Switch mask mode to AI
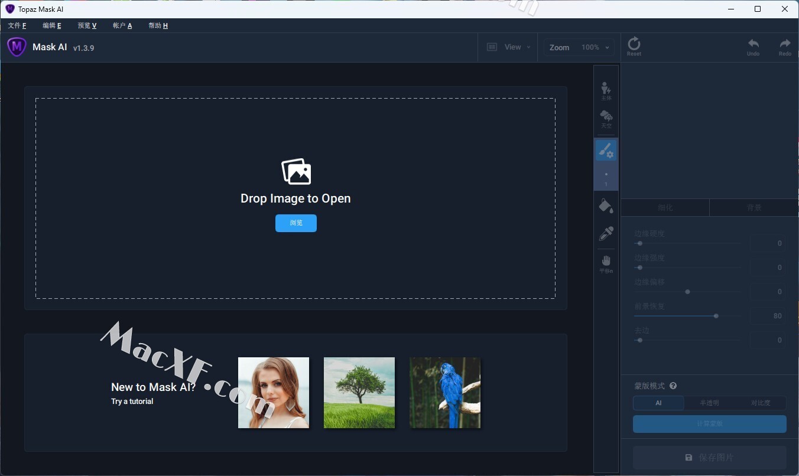 point(658,403)
